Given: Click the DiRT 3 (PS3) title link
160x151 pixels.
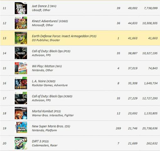Looking at the screenshot, I should pyautogui.click(x=40, y=141).
